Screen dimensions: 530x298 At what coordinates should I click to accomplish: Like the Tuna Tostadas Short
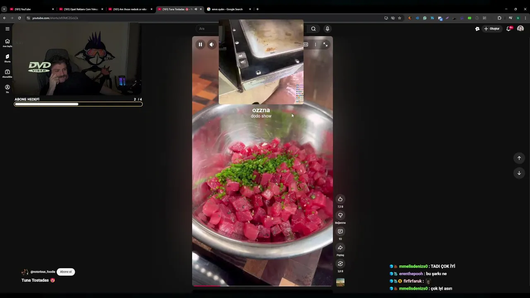[340, 199]
